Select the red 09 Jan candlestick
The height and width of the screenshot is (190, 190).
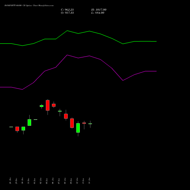point(72,123)
